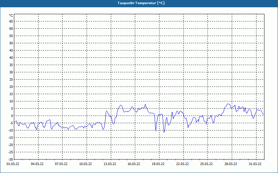Viewport: 278px width, 173px height.
Task: Click the 60 y-axis label
Action: pos(11,29)
